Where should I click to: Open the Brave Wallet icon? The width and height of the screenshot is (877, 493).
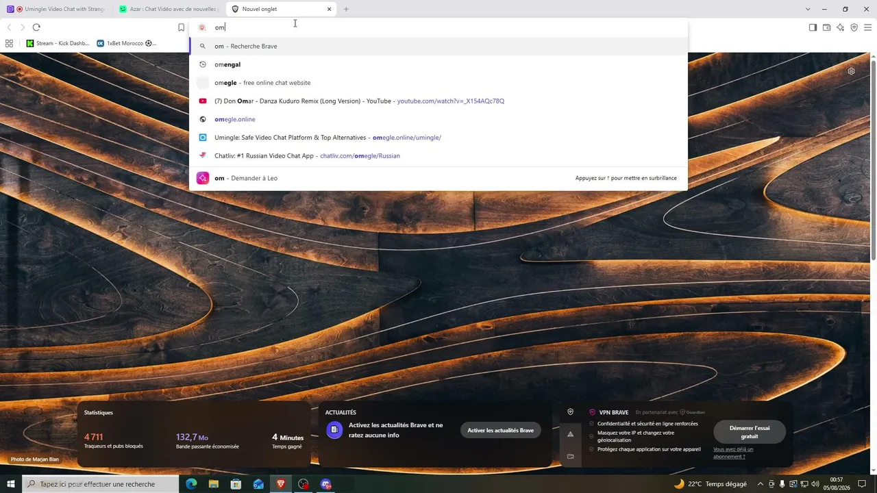826,27
